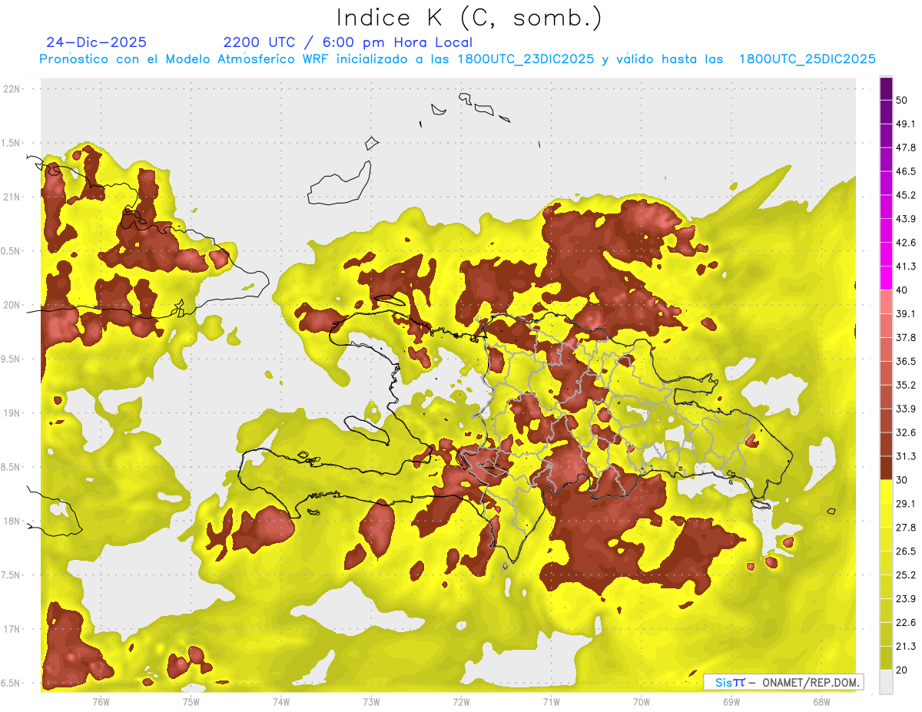Click the color scale value "50"
This screenshot has width=922, height=712.
(x=903, y=101)
